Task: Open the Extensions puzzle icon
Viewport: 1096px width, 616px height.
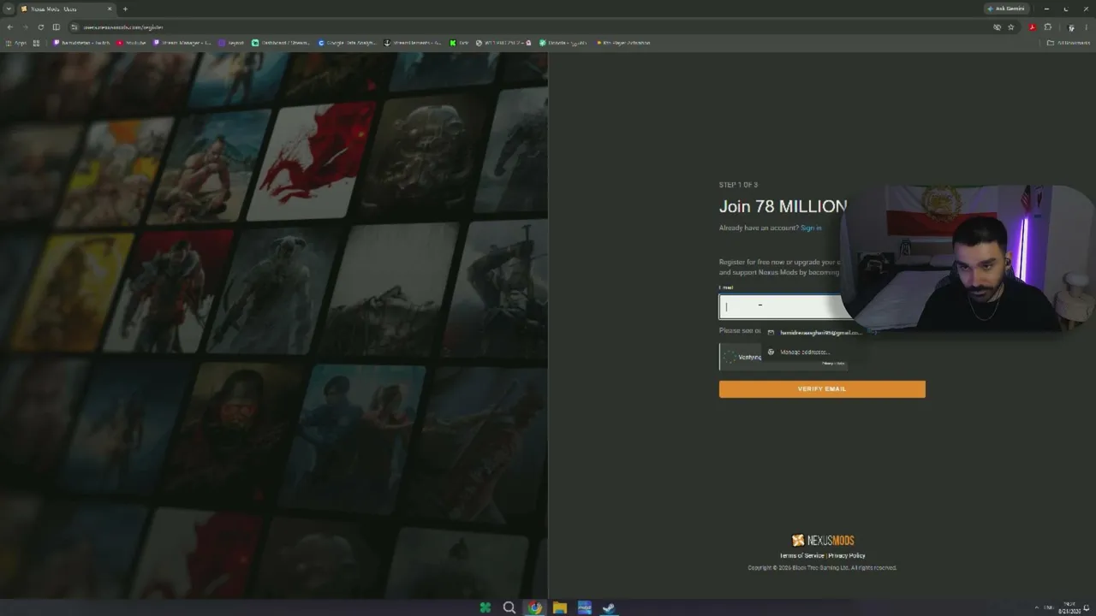Action: point(1048,27)
